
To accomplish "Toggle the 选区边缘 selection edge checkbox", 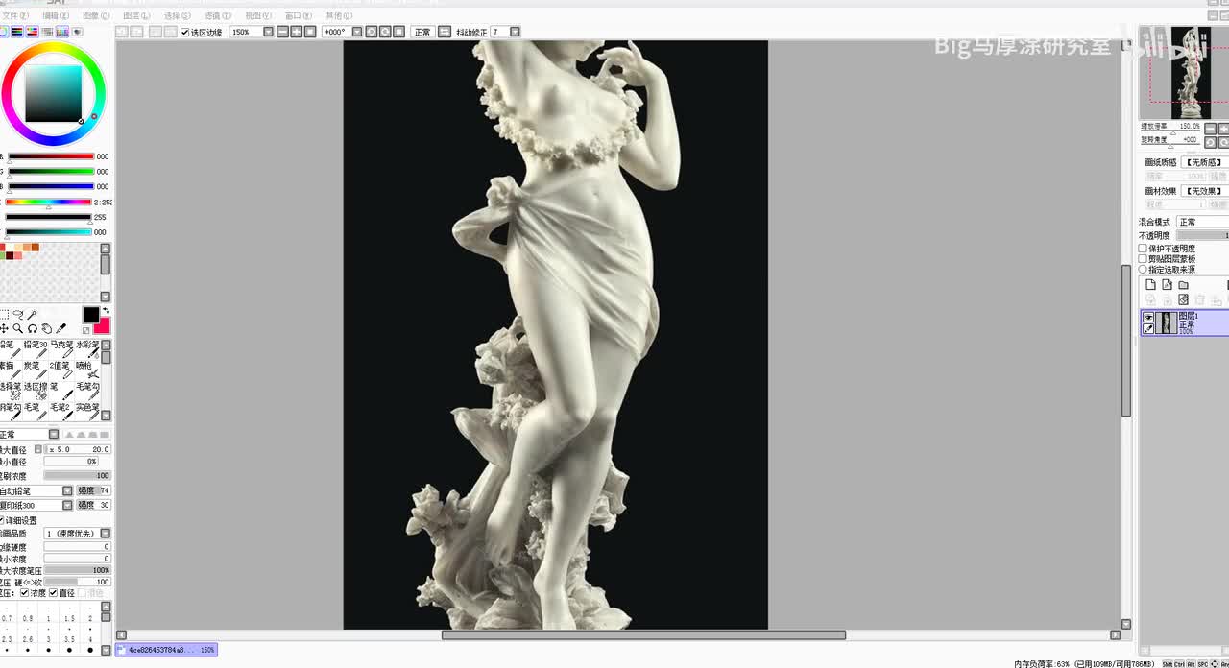I will (184, 32).
